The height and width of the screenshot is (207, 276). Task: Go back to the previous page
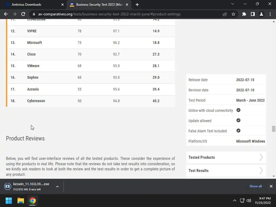pyautogui.click(x=6, y=14)
